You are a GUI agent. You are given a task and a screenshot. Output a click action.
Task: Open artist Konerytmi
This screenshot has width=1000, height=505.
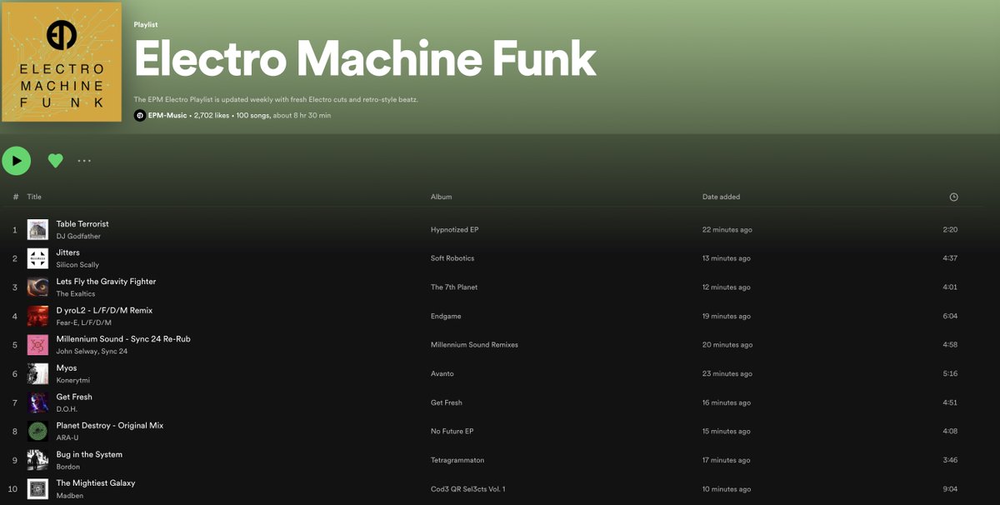pyautogui.click(x=74, y=380)
